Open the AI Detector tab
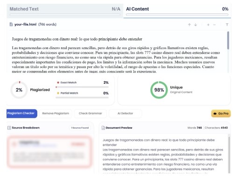 coord(125,114)
